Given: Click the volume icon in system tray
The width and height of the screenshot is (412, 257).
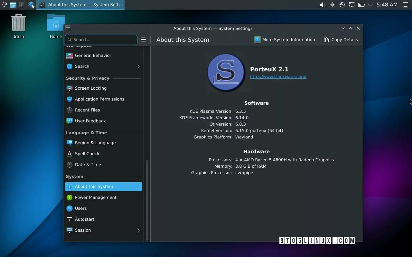Looking at the screenshot, I should 323,5.
